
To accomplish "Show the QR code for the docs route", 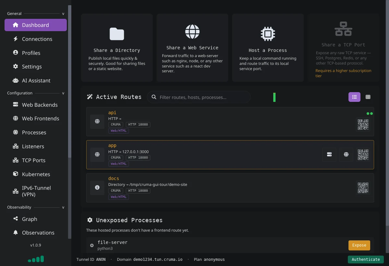I will [x=363, y=188].
